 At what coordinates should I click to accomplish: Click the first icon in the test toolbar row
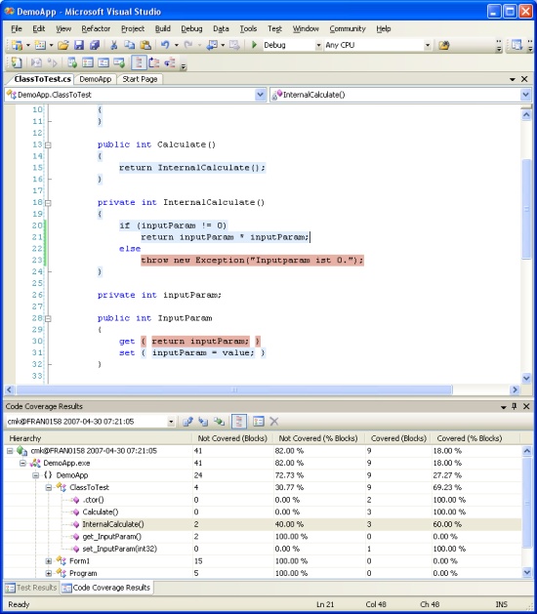click(16, 62)
